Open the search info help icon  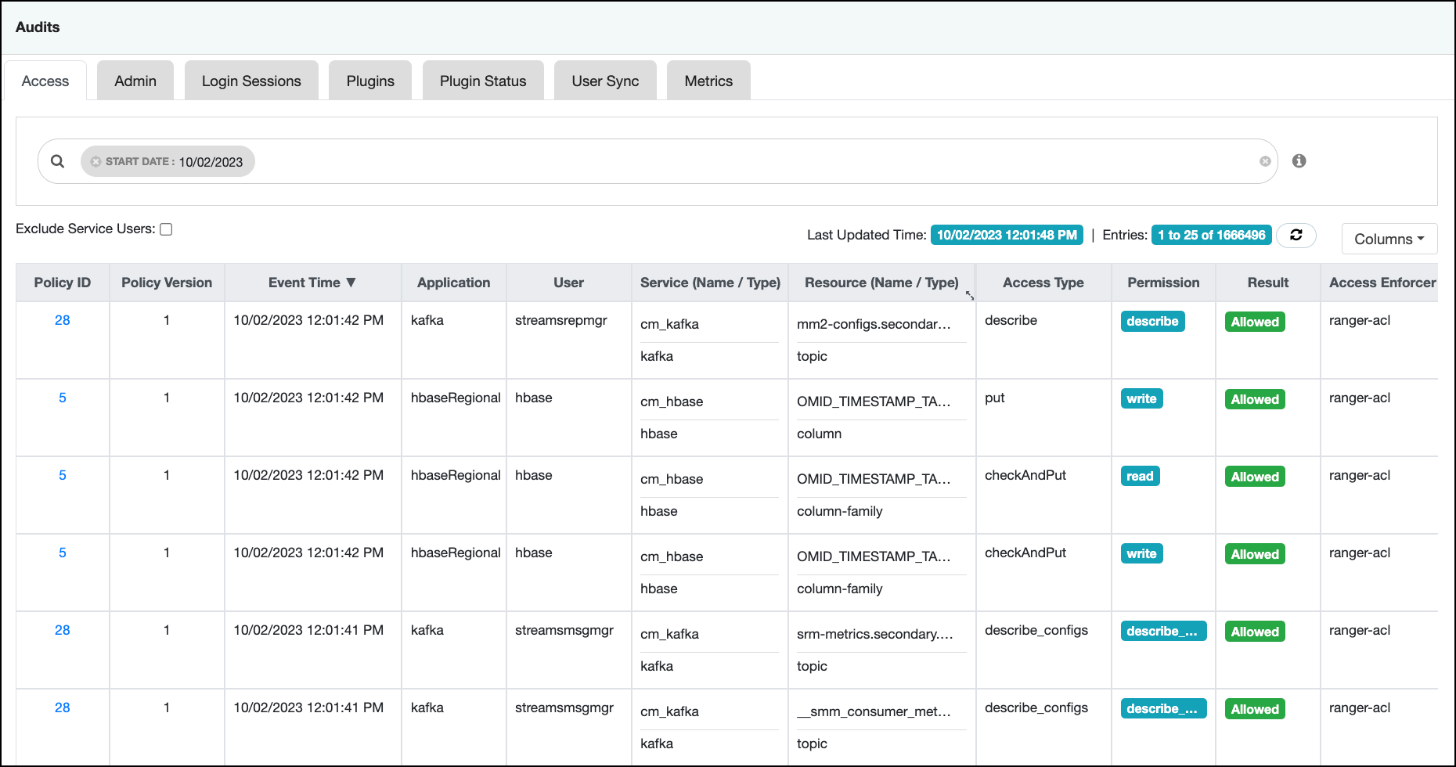pyautogui.click(x=1299, y=161)
